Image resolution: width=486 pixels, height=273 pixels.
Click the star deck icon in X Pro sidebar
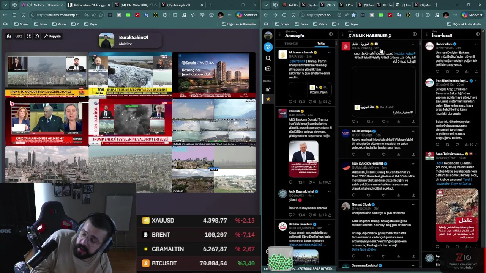pos(268,99)
